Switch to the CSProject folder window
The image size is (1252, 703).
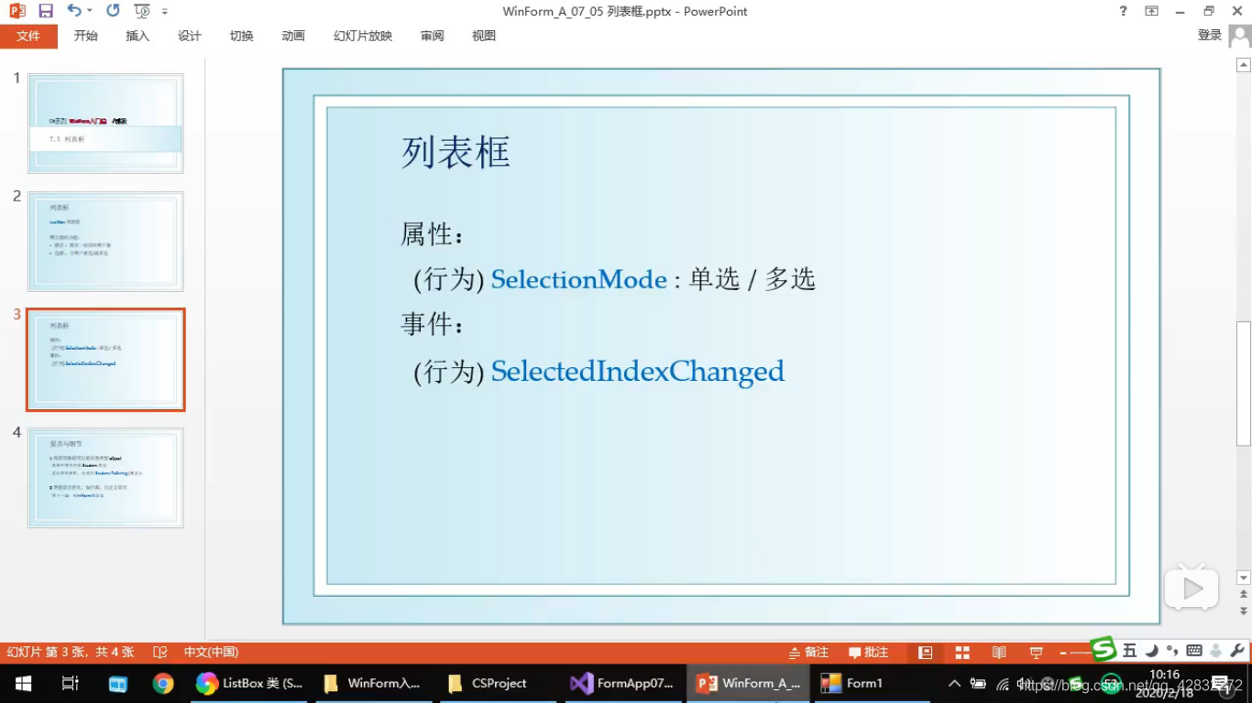tap(498, 683)
